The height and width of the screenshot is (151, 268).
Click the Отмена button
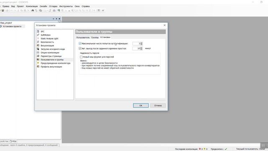158,105
